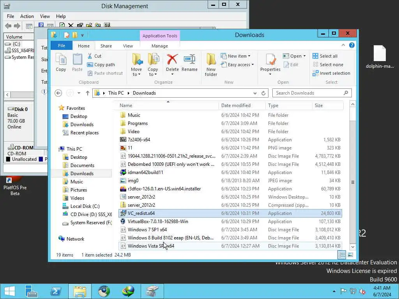Screen dimensions: 399x299
Task: Open the File tab in Explorer
Action: (x=62, y=46)
